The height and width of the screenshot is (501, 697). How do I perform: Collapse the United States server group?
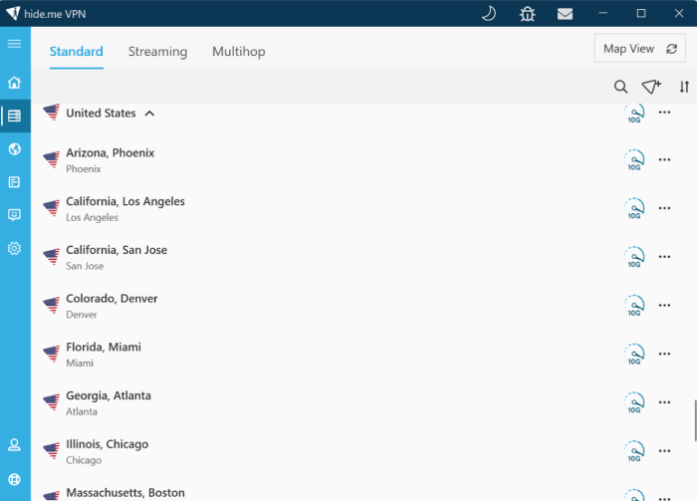[x=149, y=114]
